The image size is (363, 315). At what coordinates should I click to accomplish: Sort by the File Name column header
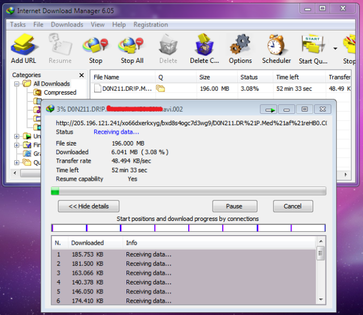coord(123,77)
